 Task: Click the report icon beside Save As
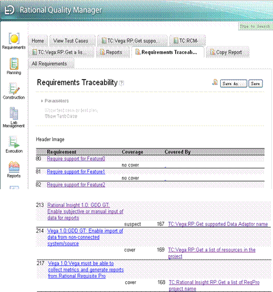215,82
